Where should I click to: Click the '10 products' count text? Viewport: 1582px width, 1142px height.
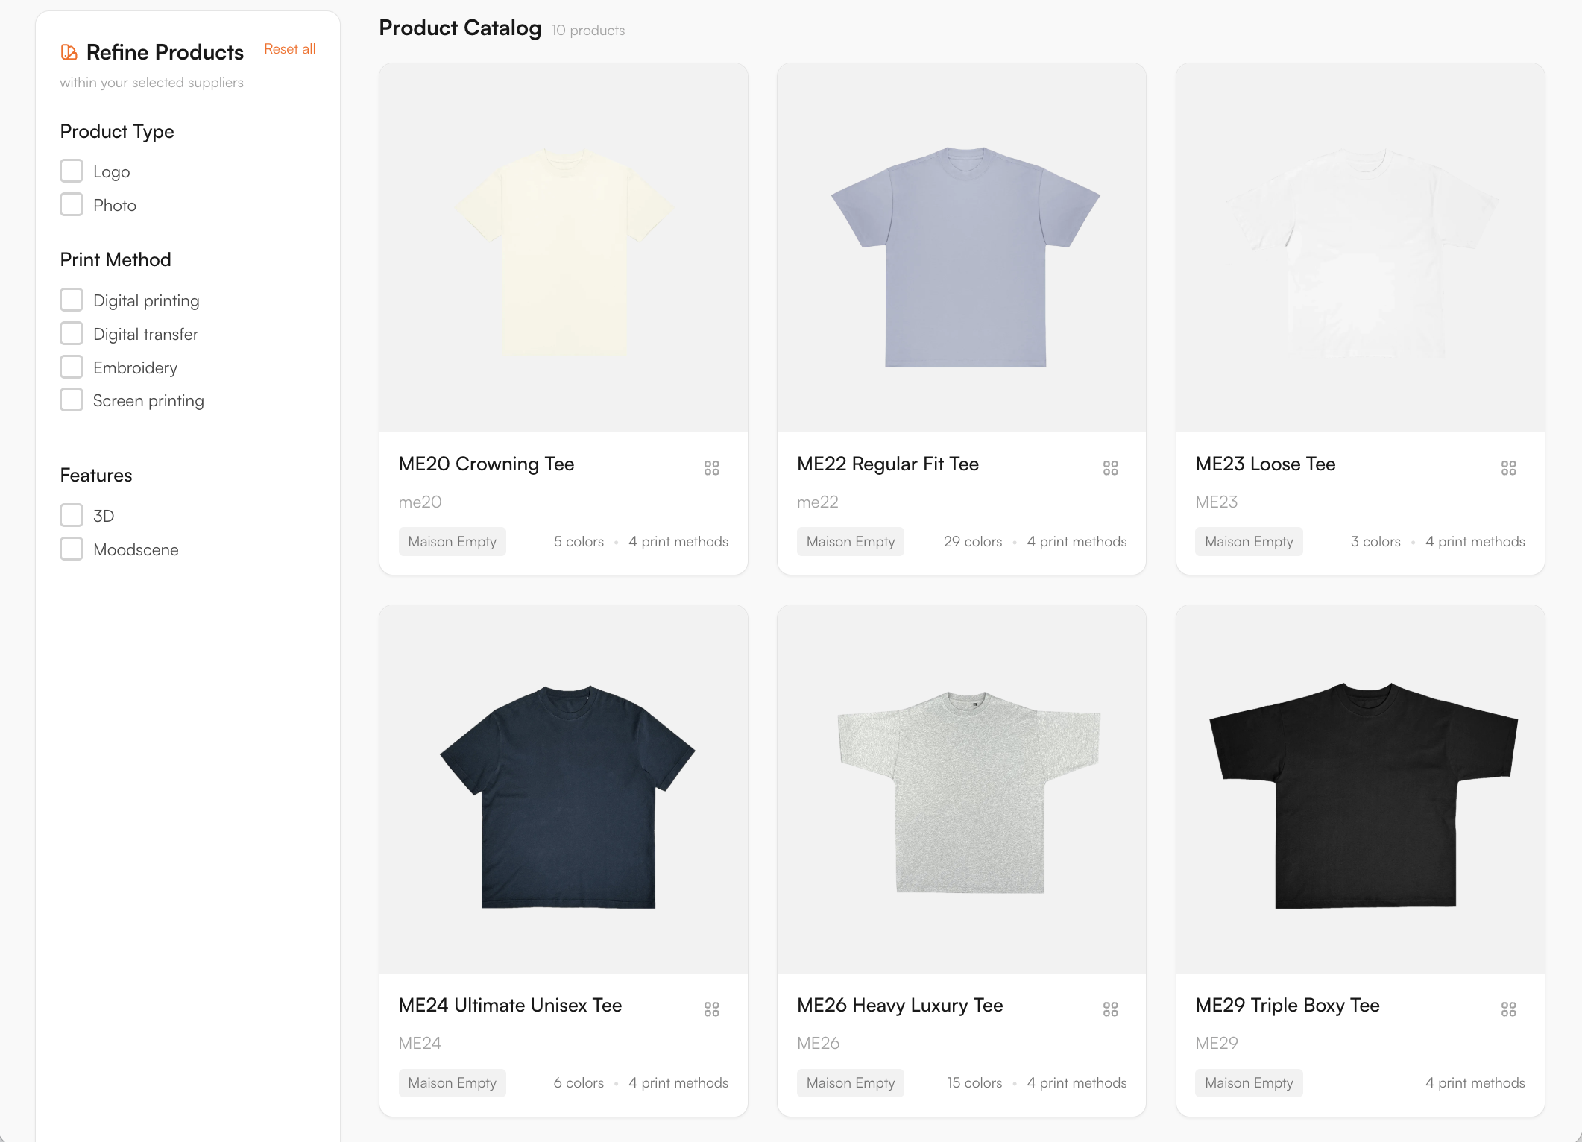(588, 31)
